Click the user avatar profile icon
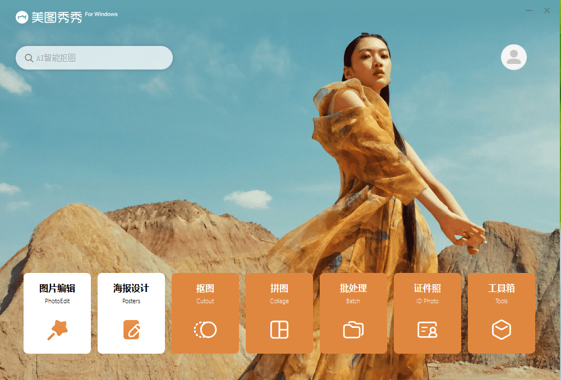The width and height of the screenshot is (561, 380). tap(514, 57)
